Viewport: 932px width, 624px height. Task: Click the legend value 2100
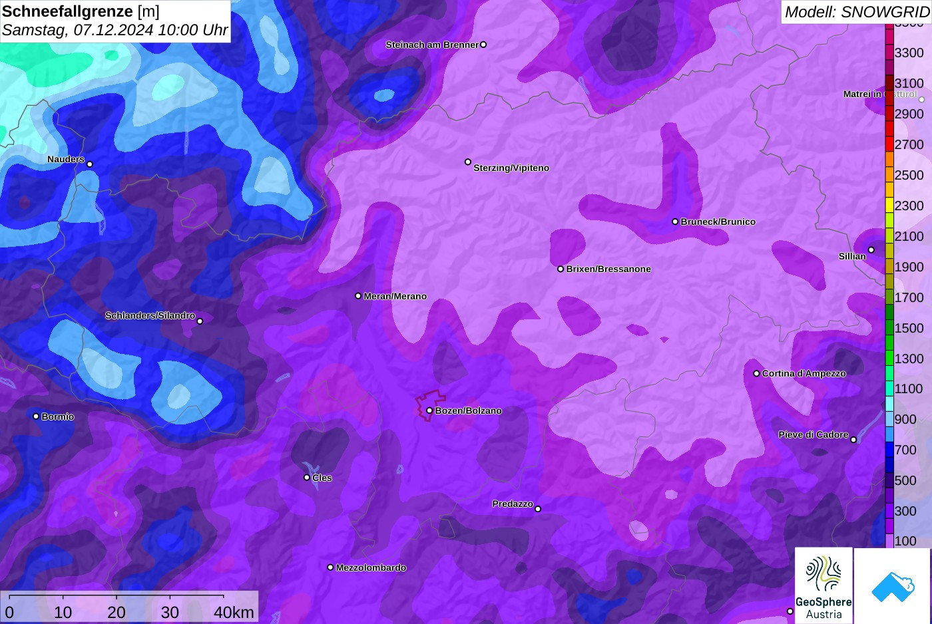pyautogui.click(x=909, y=236)
